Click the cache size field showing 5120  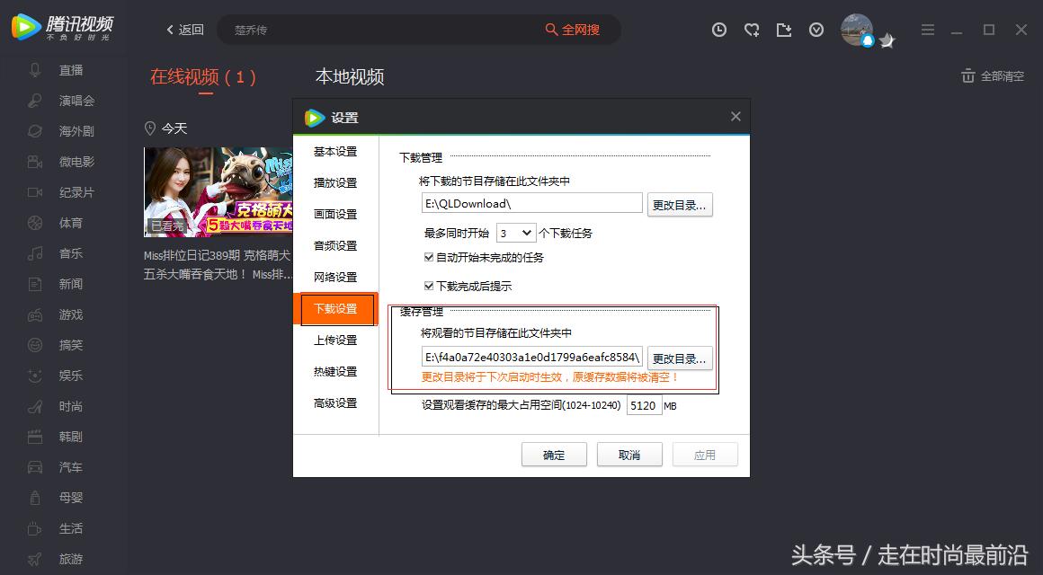pos(644,405)
